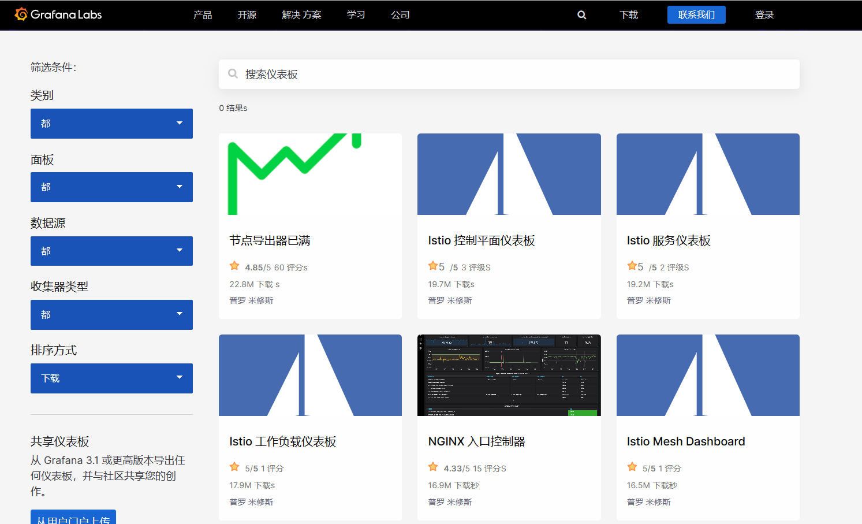Viewport: 862px width, 524px height.
Task: Click the 4.85/5 60 评分 rating text
Action: click(x=276, y=267)
